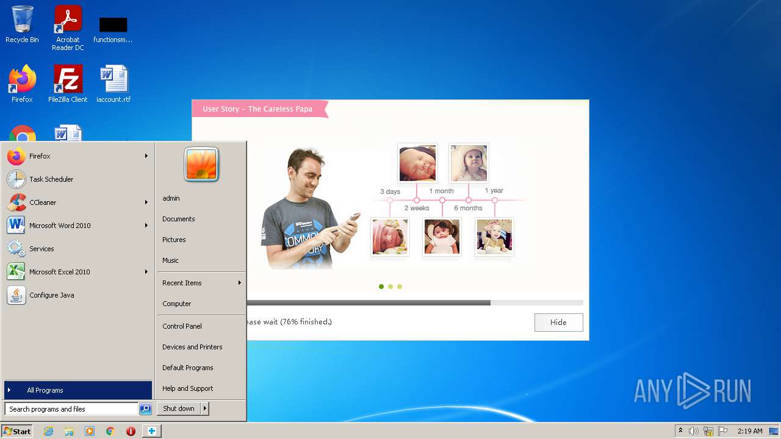This screenshot has height=439, width=781.
Task: Select second slide indicator dot
Action: coord(390,287)
